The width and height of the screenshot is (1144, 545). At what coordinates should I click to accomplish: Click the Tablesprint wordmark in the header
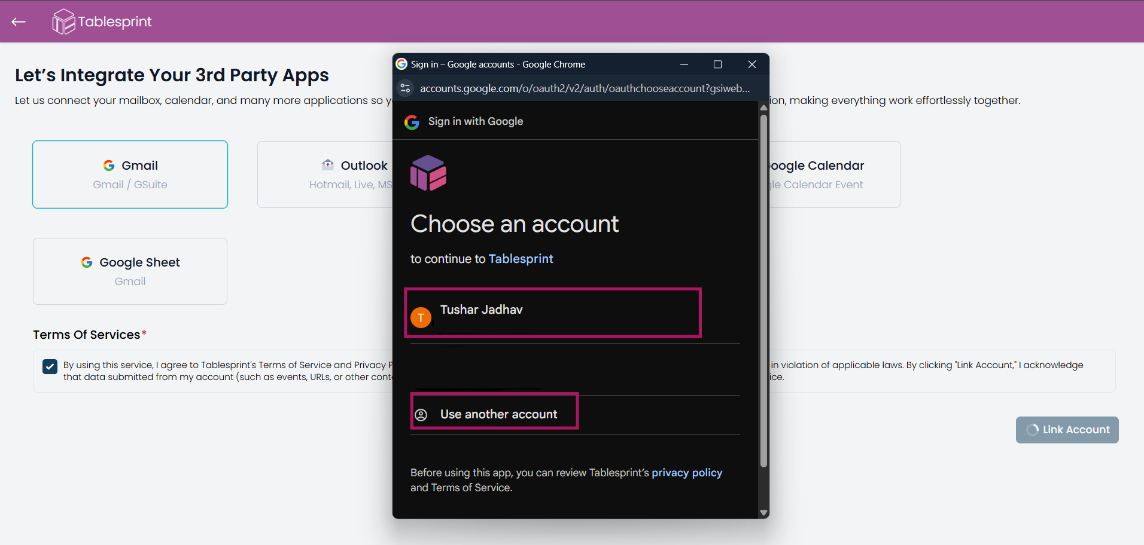115,22
